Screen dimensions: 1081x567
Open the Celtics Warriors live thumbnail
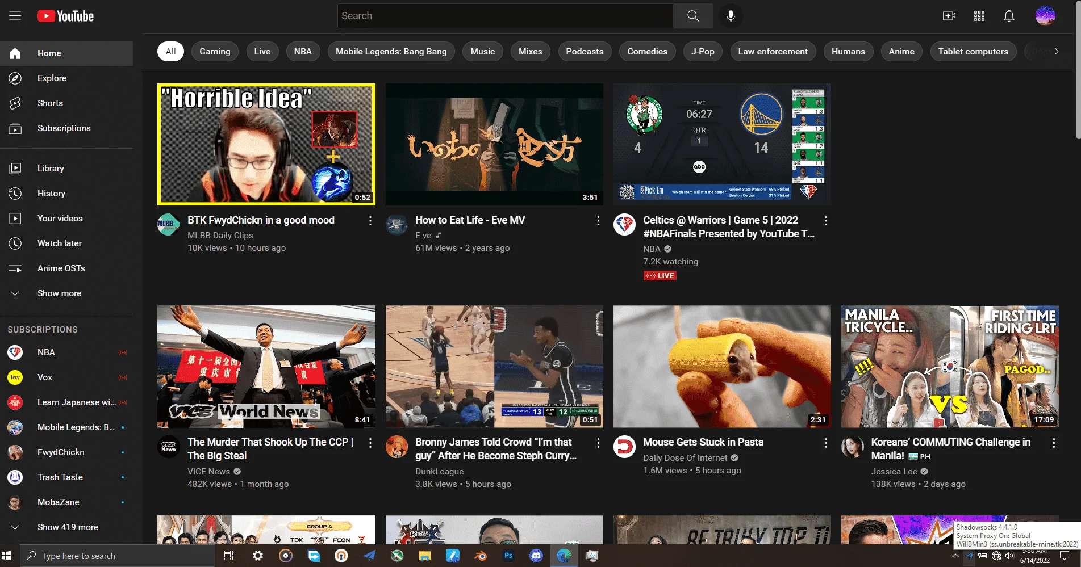[x=722, y=145]
